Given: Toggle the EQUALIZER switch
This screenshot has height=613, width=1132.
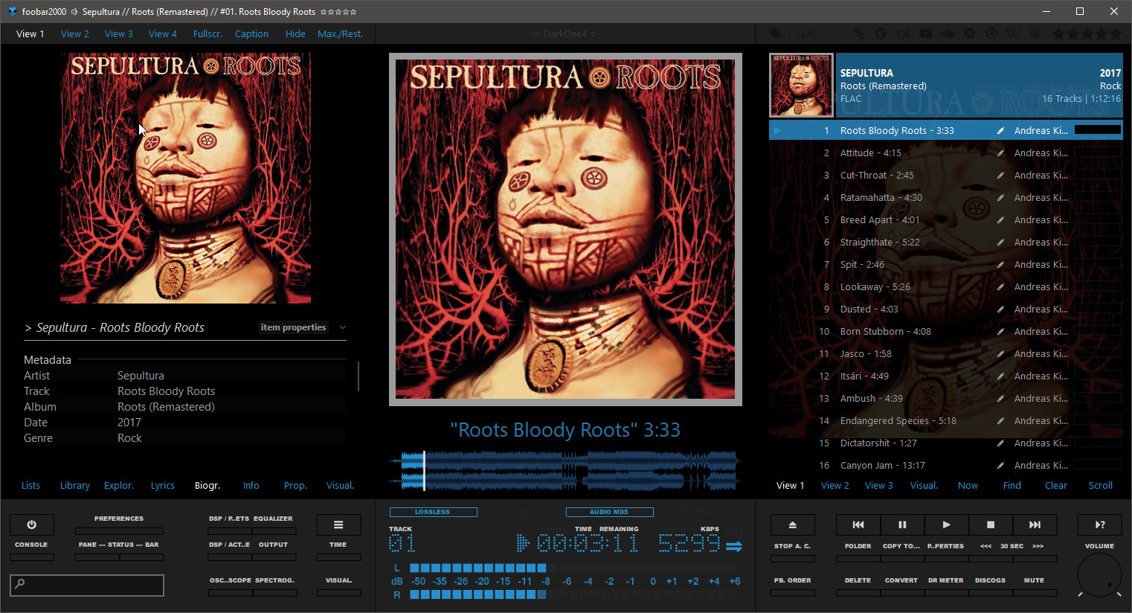Looking at the screenshot, I should coord(274,531).
